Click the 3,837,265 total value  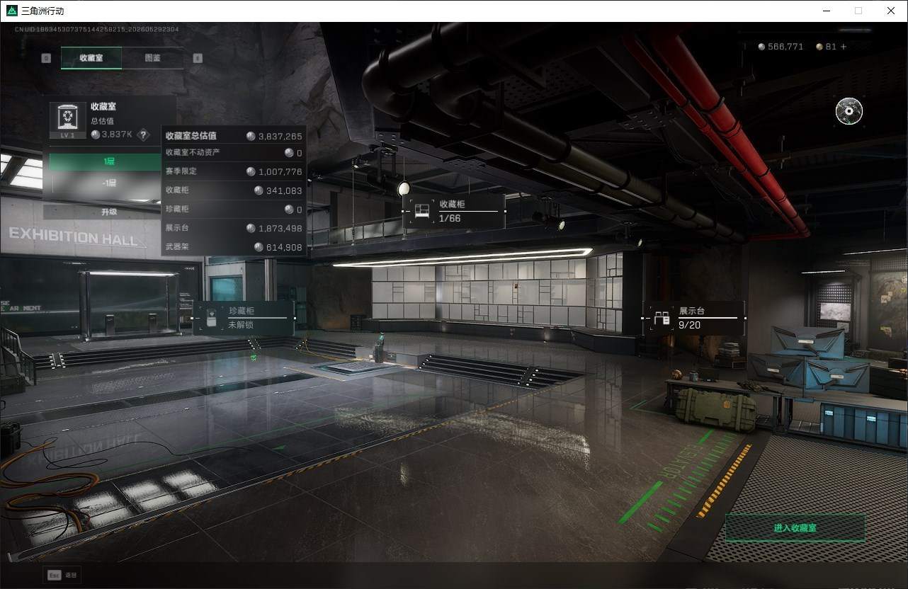[280, 137]
